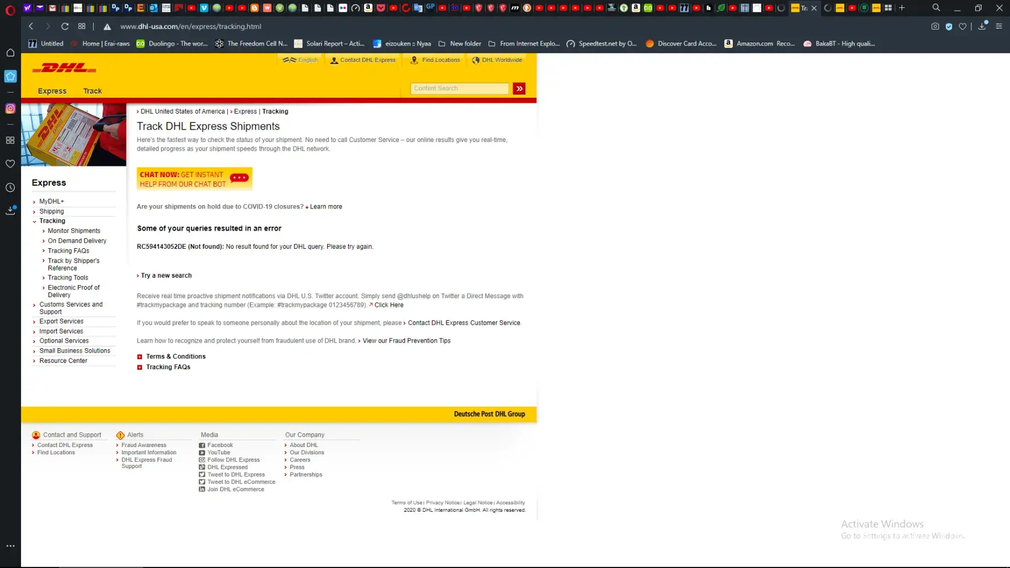View our Fraud Prevention Tips link
Screen dimensions: 1010x568
tap(406, 341)
